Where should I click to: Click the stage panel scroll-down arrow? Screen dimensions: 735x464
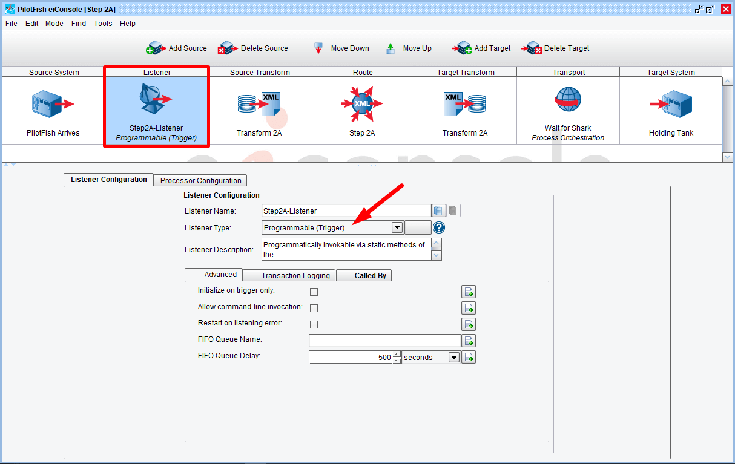point(728,157)
